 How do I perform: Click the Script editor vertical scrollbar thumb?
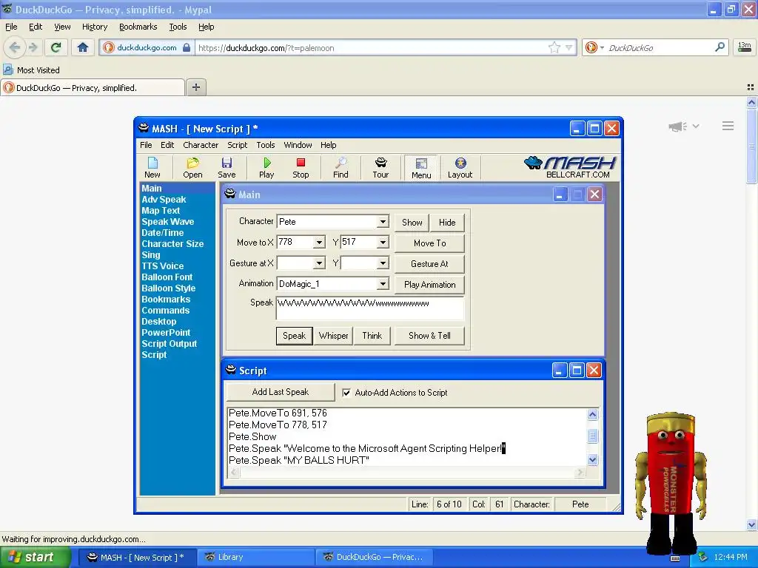click(x=593, y=436)
